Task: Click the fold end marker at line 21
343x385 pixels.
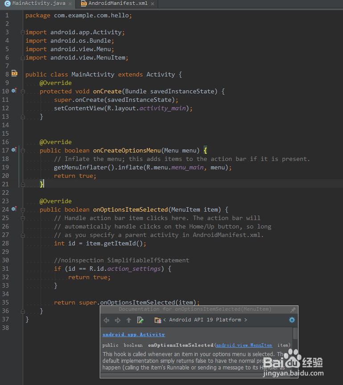Action: click(x=23, y=184)
